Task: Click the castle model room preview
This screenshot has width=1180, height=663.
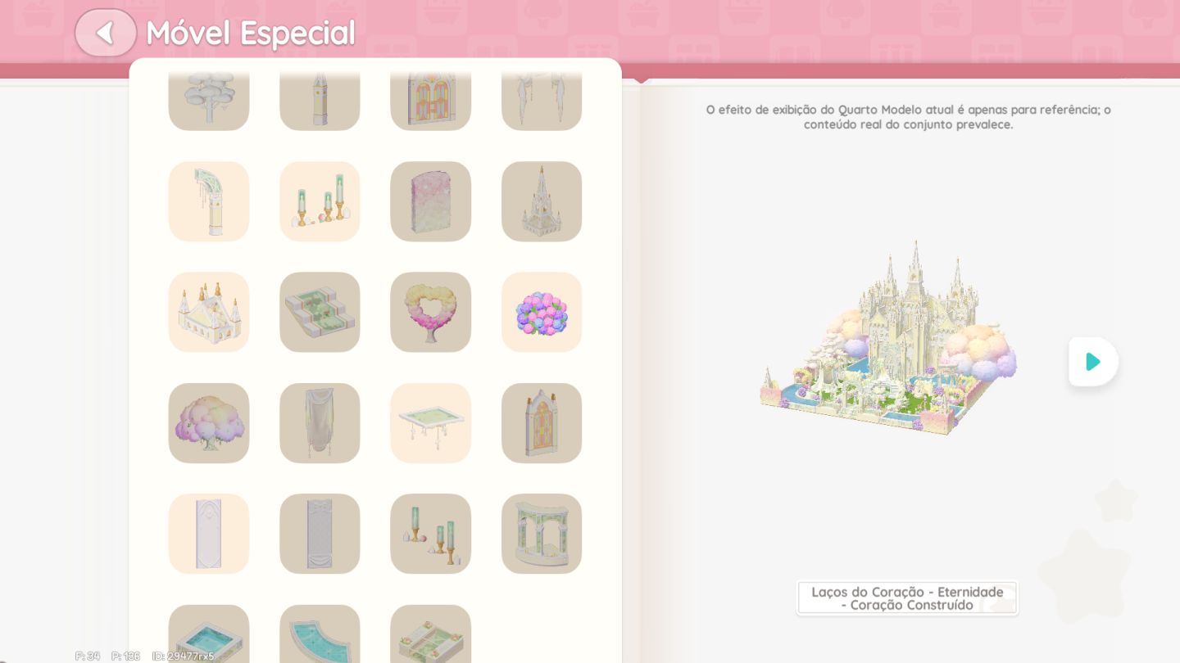Action: 889,337
